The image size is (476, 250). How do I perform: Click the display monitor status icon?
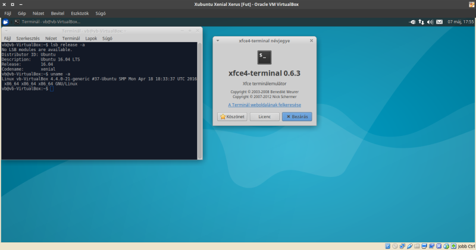(424, 246)
